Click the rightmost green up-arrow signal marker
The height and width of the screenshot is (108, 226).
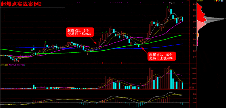click(x=150, y=23)
